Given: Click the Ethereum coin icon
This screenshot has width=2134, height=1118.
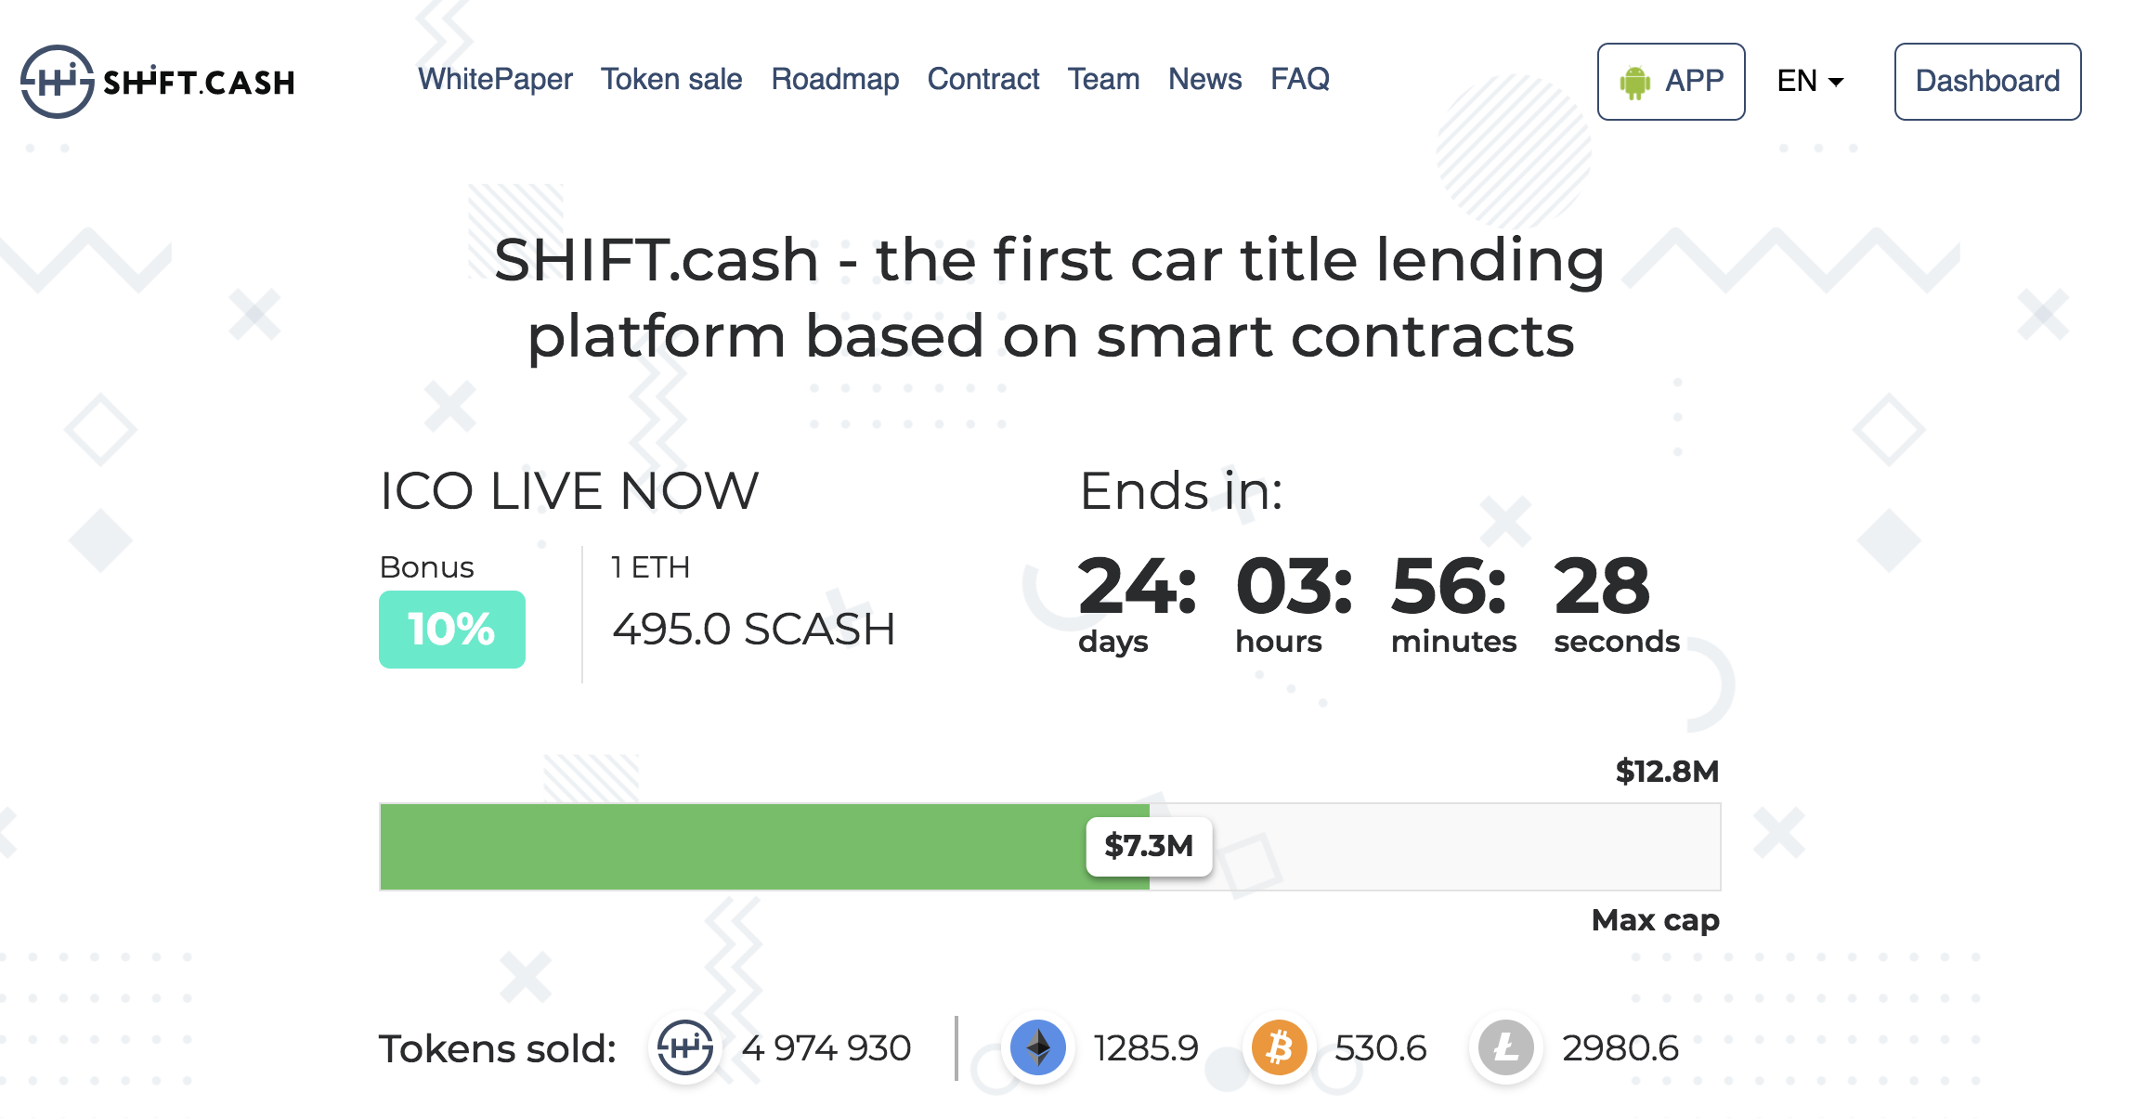Looking at the screenshot, I should pos(1037,1047).
